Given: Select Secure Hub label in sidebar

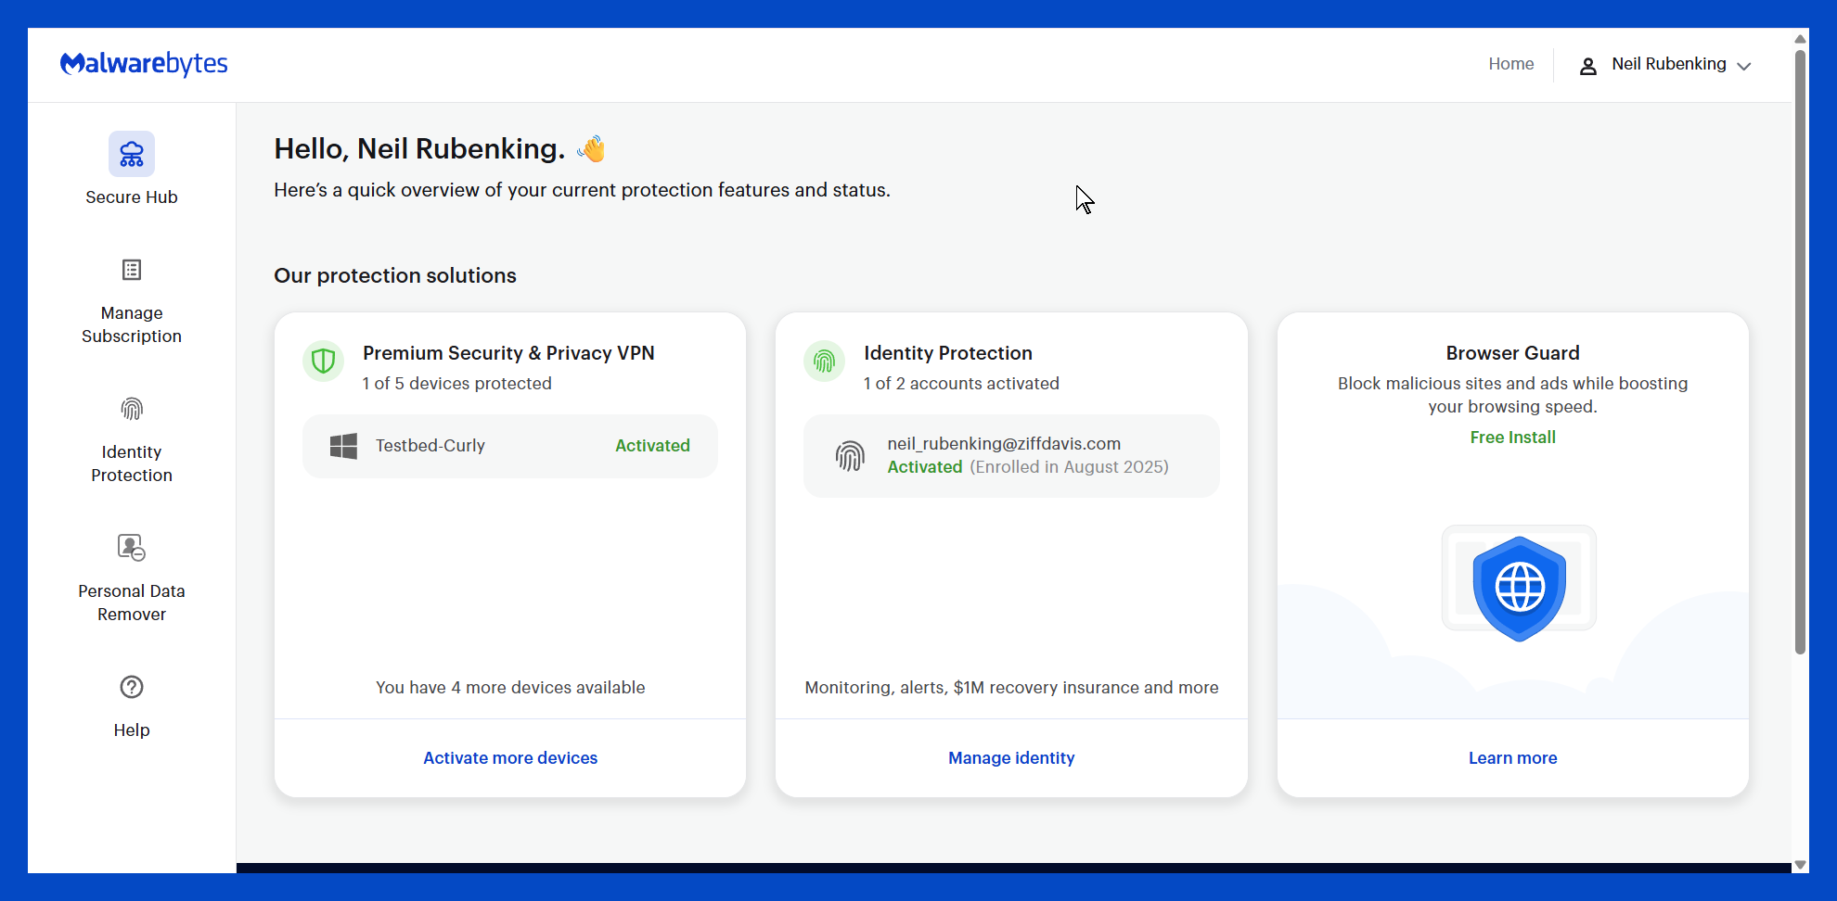Looking at the screenshot, I should pyautogui.click(x=132, y=197).
